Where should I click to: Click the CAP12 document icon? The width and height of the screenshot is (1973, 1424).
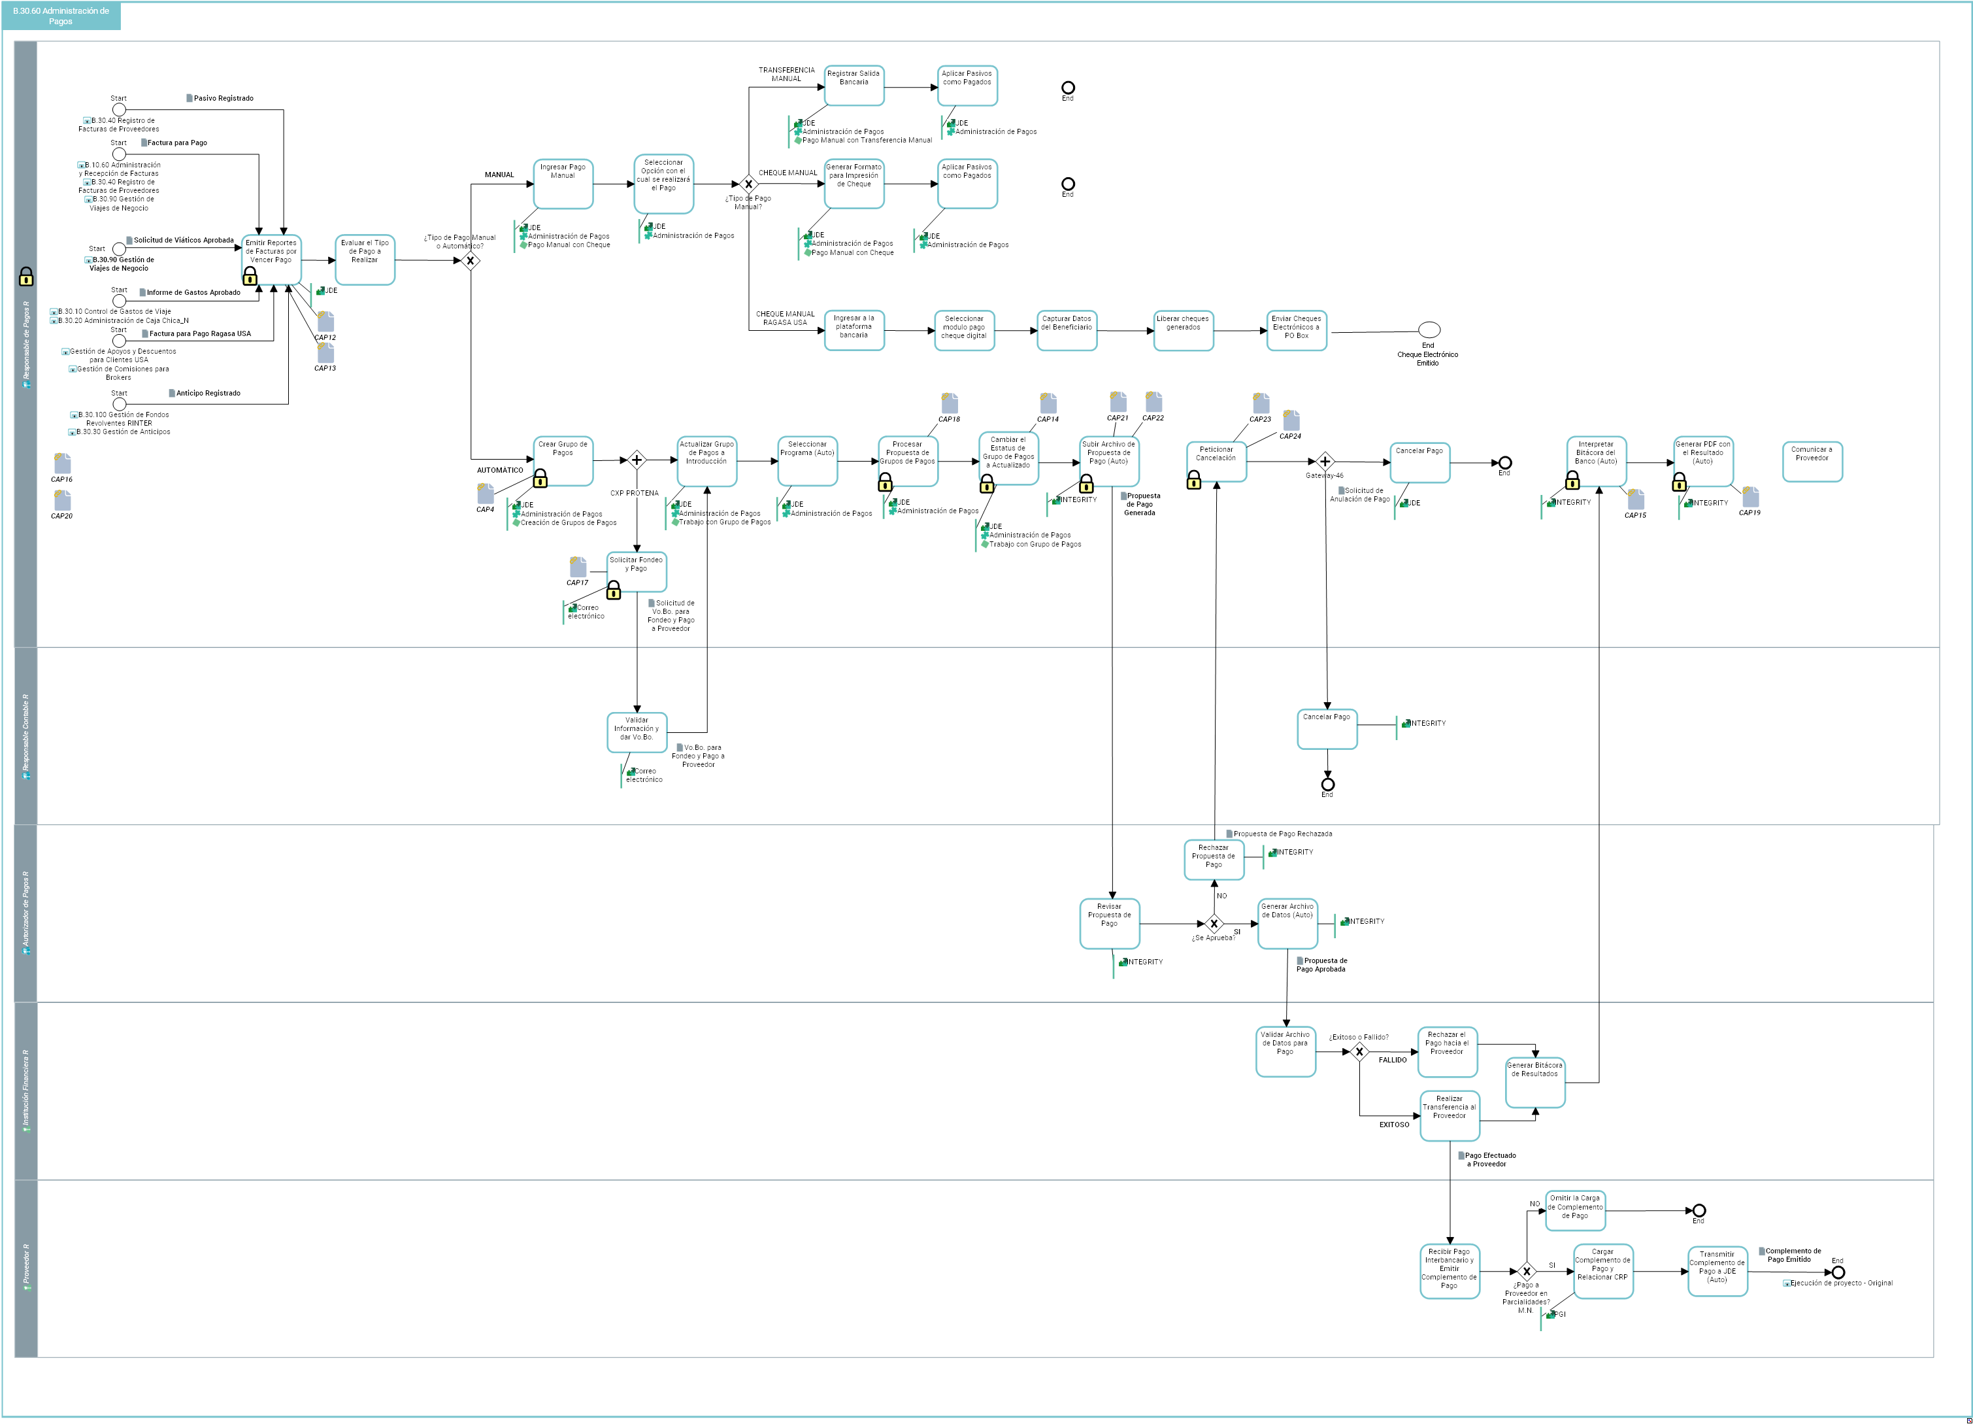(325, 321)
